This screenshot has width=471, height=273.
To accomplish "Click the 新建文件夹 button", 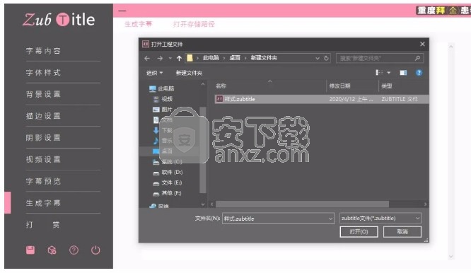I will tap(189, 73).
